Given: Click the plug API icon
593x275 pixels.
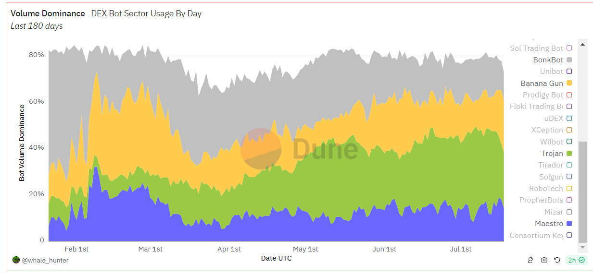Looking at the screenshot, I should point(530,260).
